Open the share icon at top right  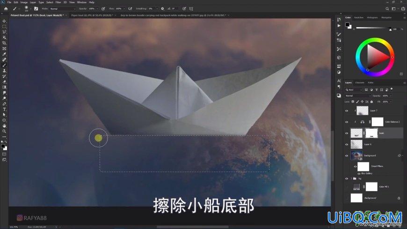[x=403, y=8]
